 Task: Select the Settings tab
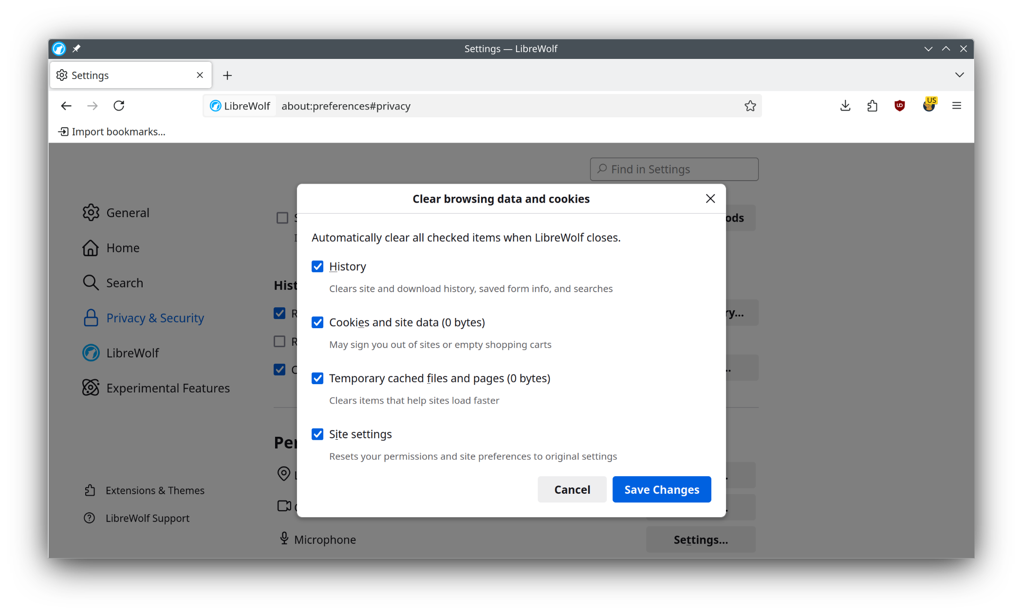click(x=130, y=75)
